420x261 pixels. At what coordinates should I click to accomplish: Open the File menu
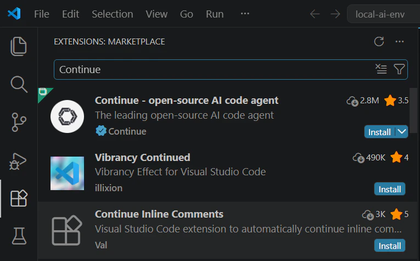(x=42, y=14)
